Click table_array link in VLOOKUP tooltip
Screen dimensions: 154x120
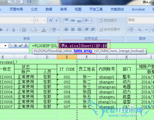[83, 51]
